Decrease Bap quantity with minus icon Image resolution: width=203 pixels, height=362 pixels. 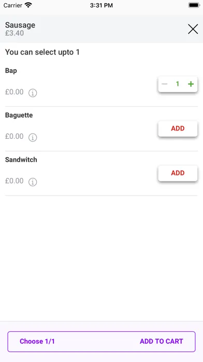pos(164,84)
